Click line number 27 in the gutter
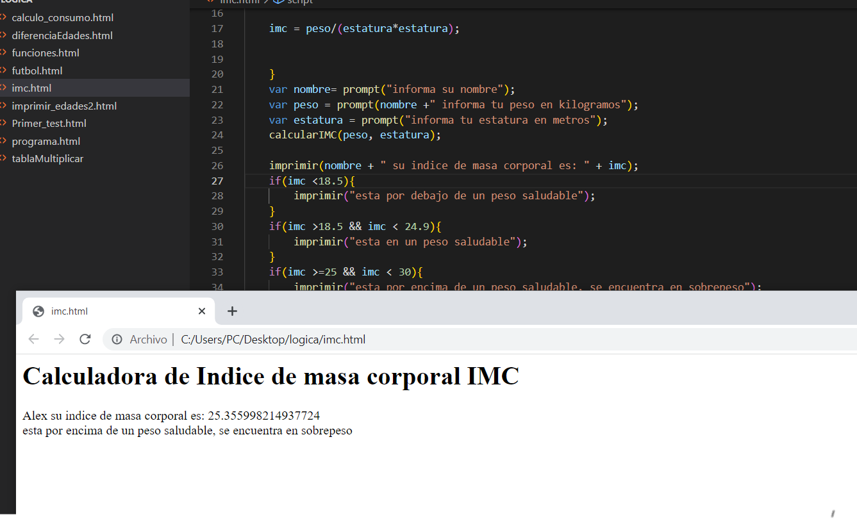The image size is (857, 519). [217, 181]
